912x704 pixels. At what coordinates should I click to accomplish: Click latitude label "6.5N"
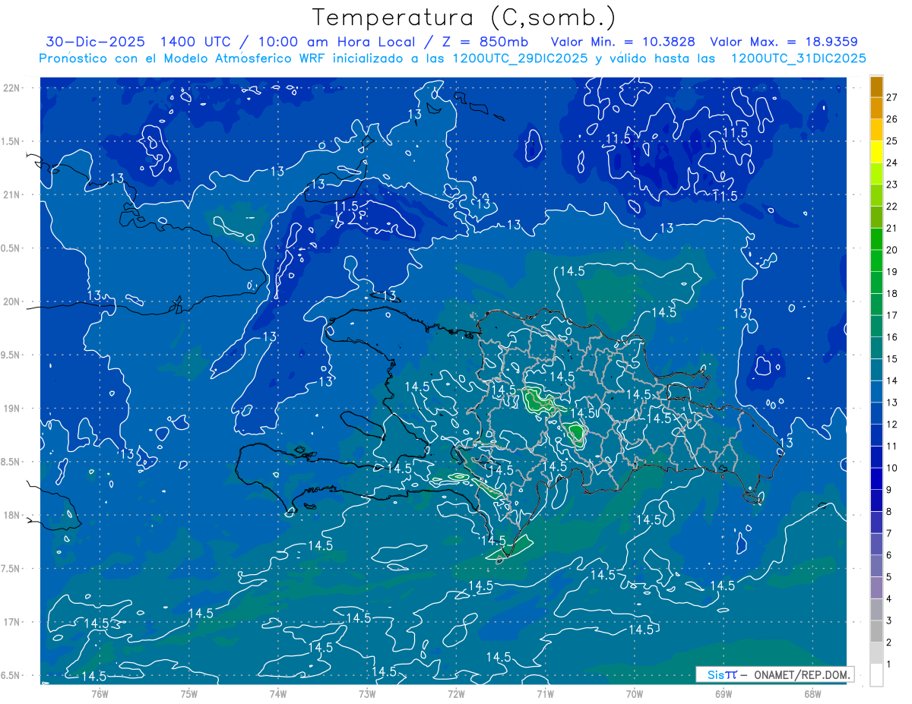tap(11, 675)
